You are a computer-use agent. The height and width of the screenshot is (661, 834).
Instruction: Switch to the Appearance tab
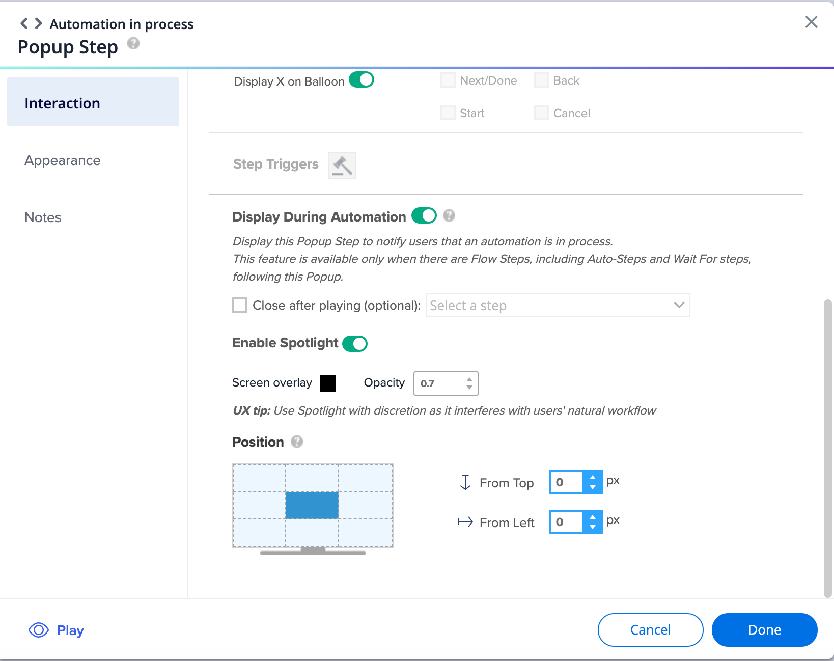[62, 160]
